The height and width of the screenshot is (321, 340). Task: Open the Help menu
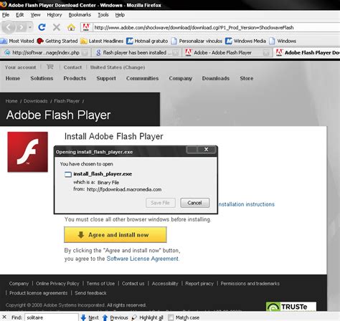coord(120,15)
